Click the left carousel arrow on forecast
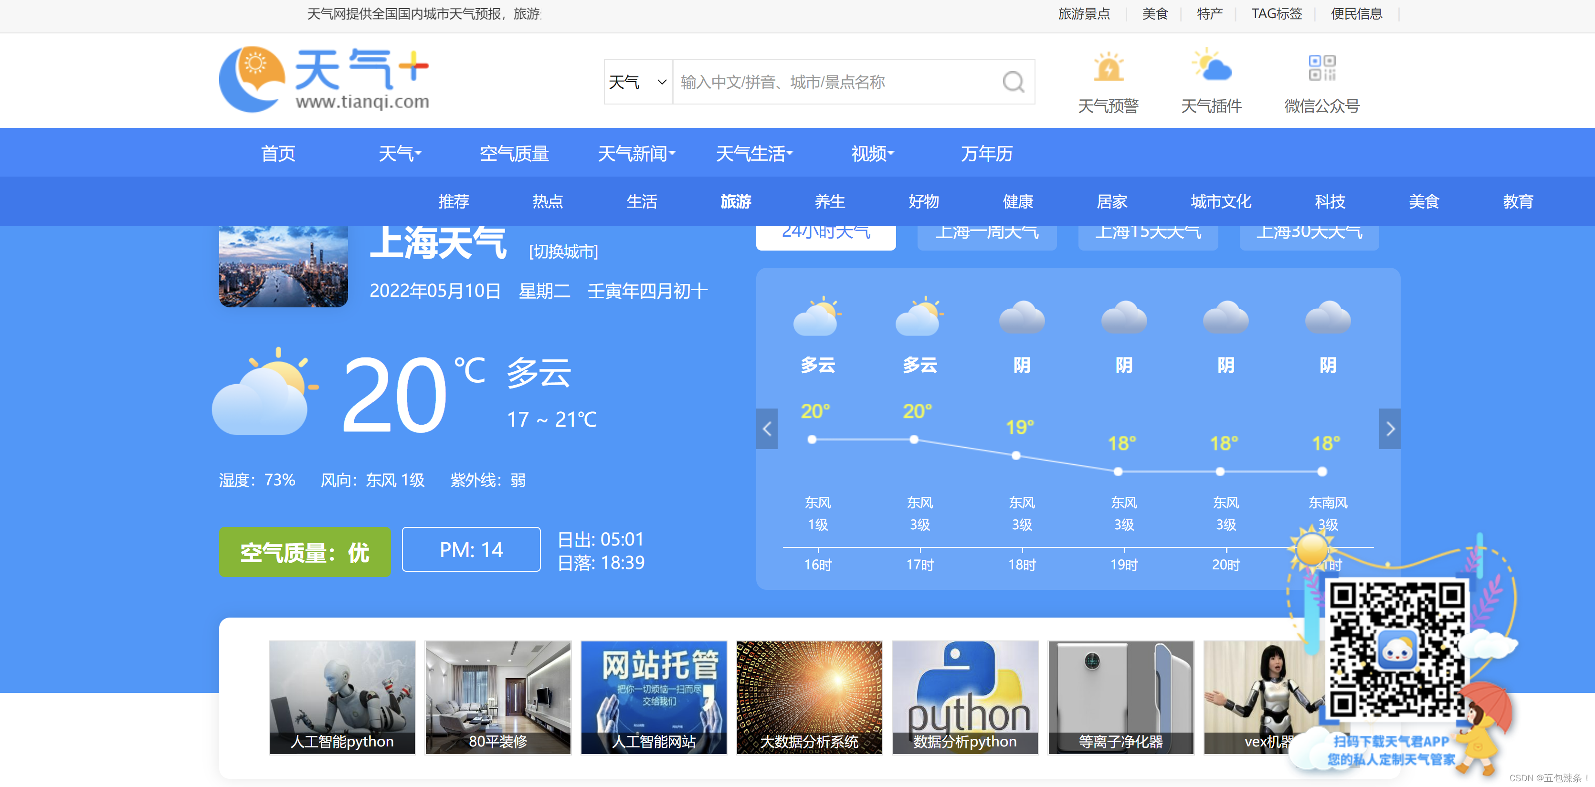This screenshot has height=787, width=1595. (768, 428)
